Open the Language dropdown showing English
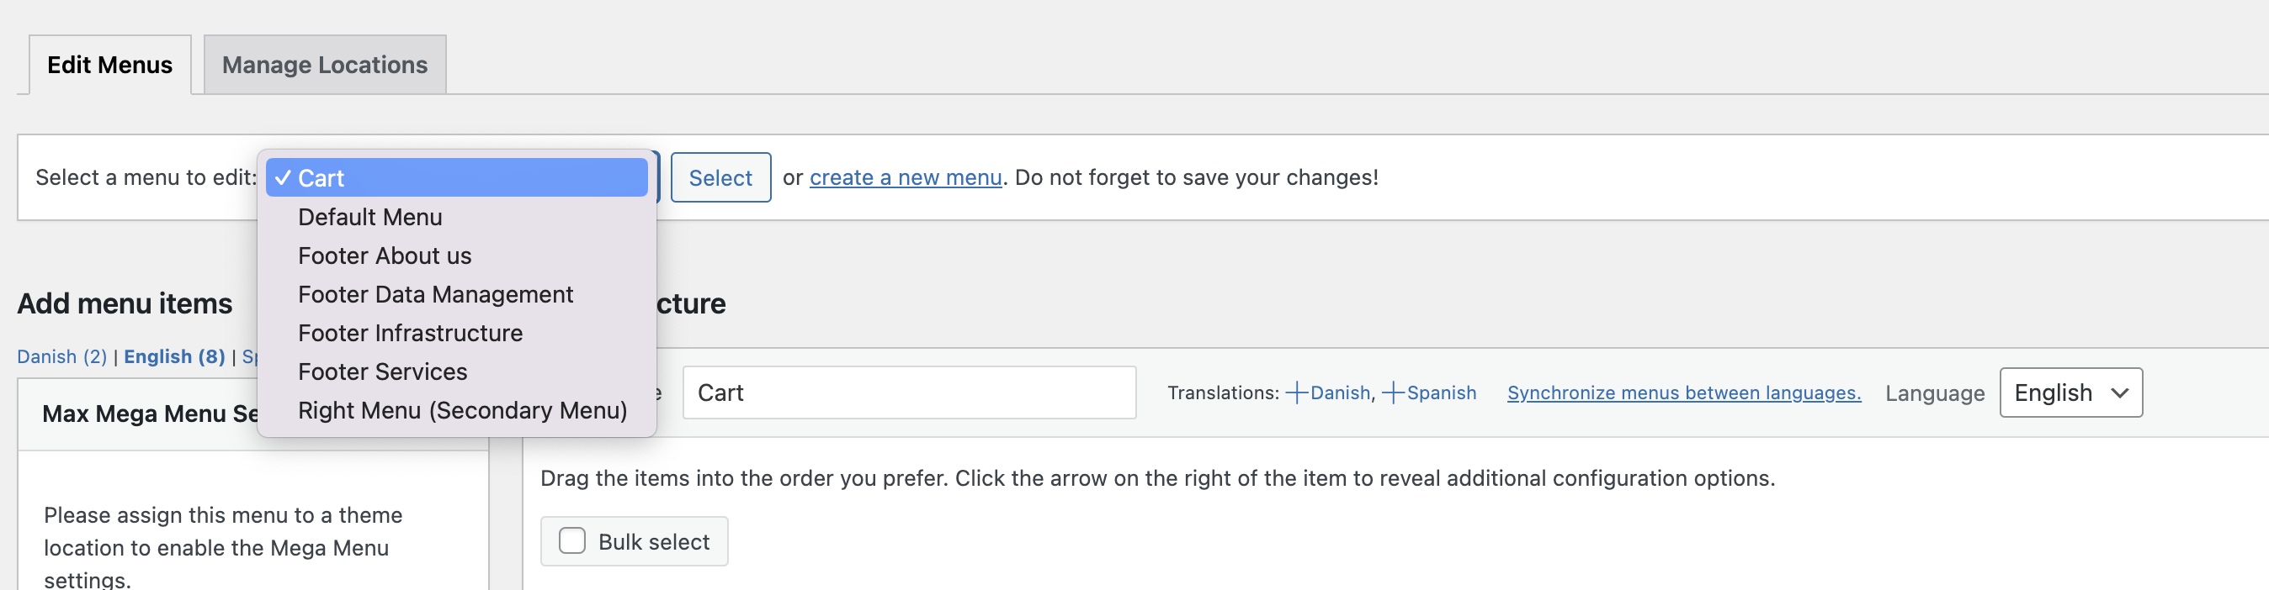Viewport: 2269px width, 590px height. 2070,393
